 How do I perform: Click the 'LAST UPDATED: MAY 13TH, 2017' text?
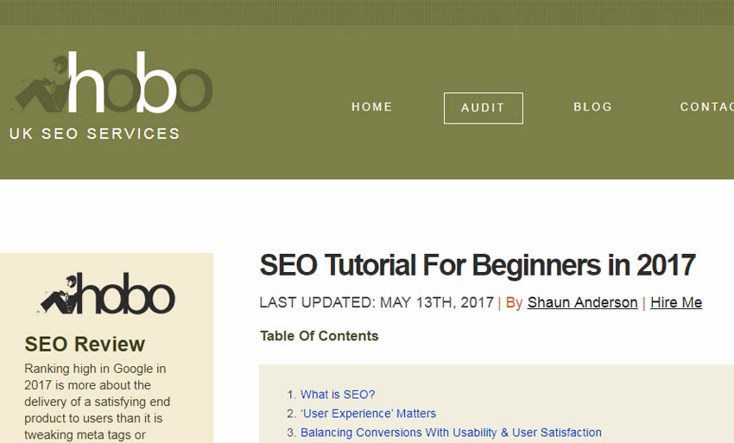pos(376,302)
